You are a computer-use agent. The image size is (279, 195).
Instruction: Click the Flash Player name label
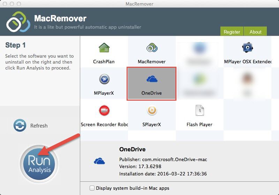(199, 124)
